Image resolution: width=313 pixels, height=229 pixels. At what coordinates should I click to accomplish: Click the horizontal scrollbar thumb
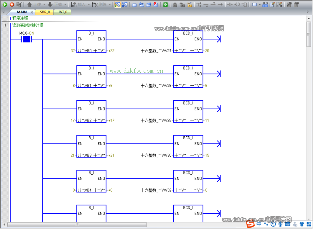click(x=77, y=225)
